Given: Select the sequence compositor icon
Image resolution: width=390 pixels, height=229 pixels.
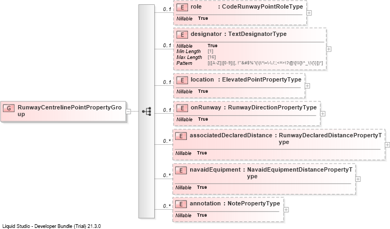Looking at the screenshot, I should coord(147,111).
